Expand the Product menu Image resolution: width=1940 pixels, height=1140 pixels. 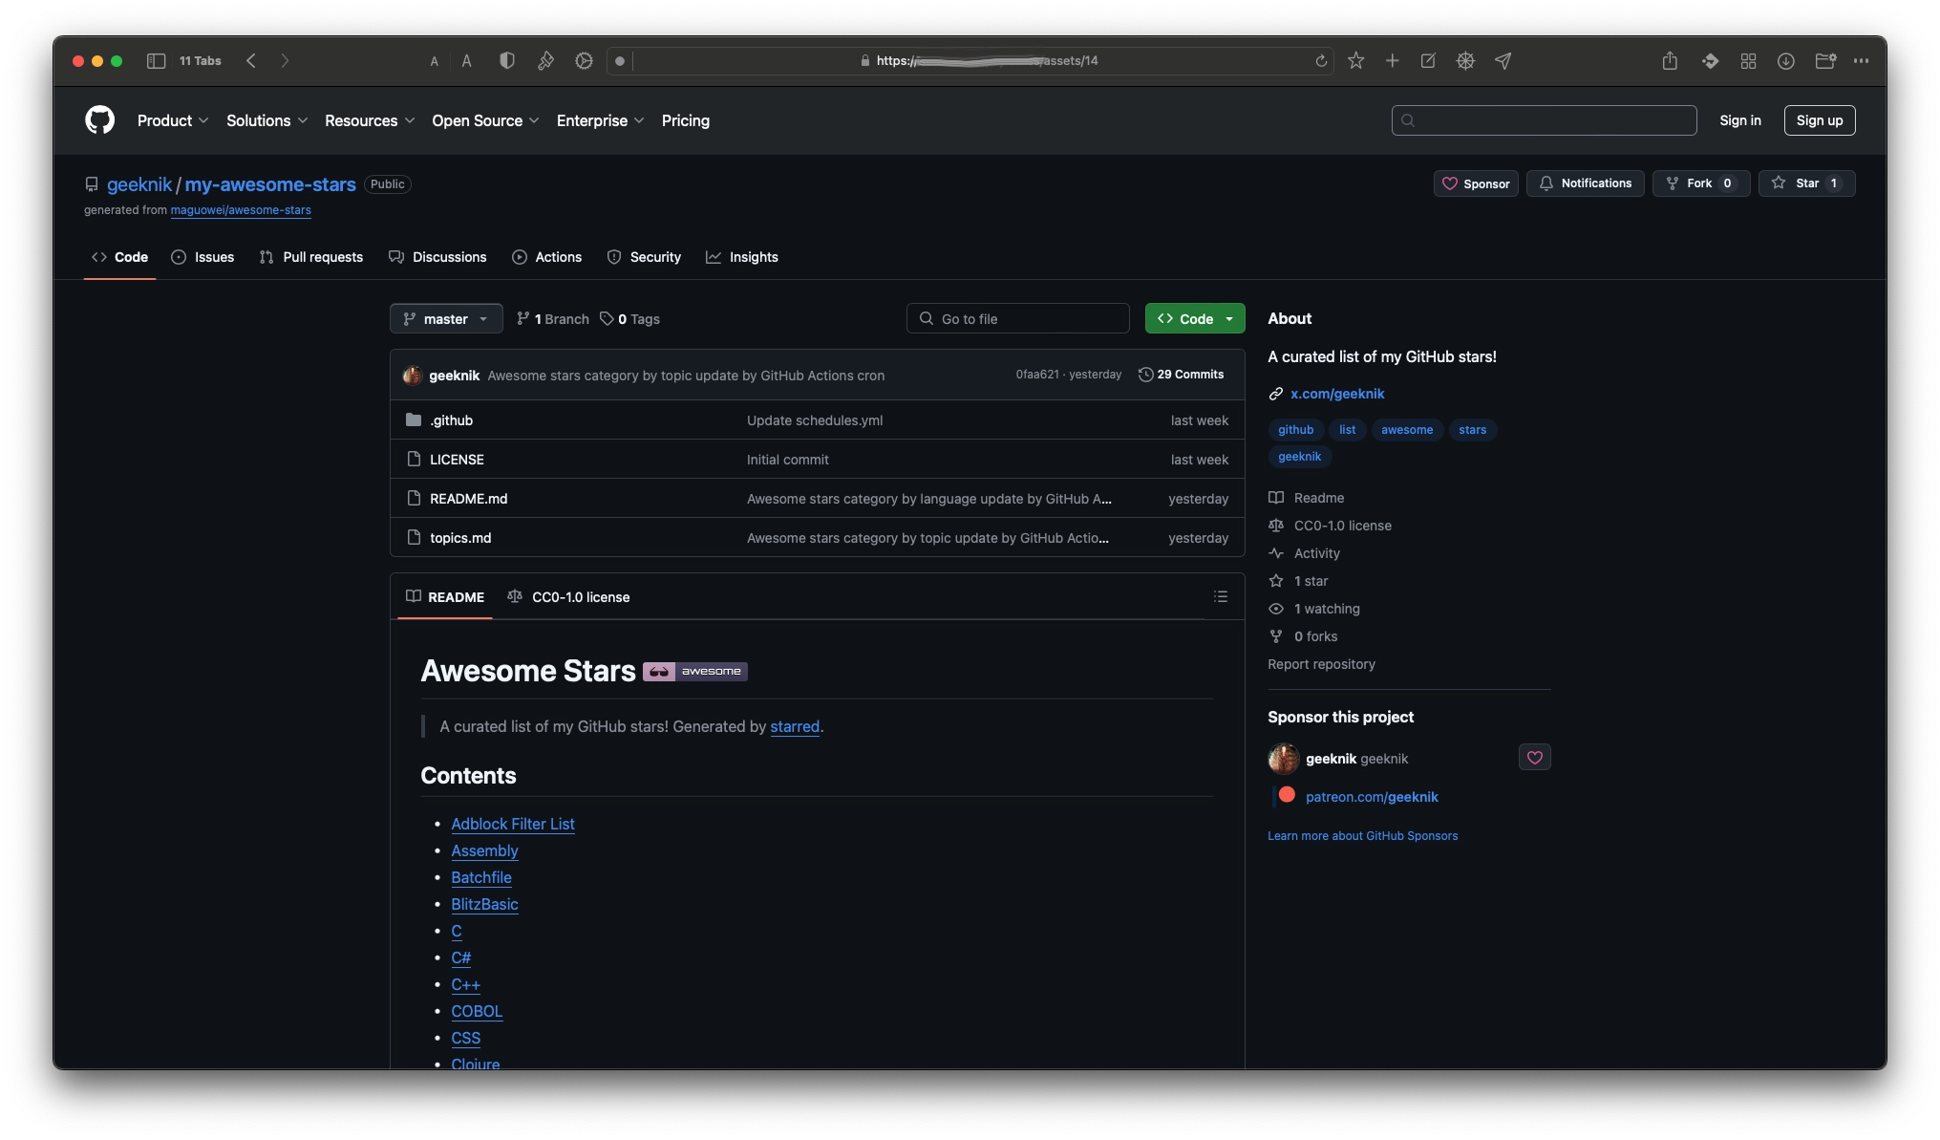coord(173,120)
